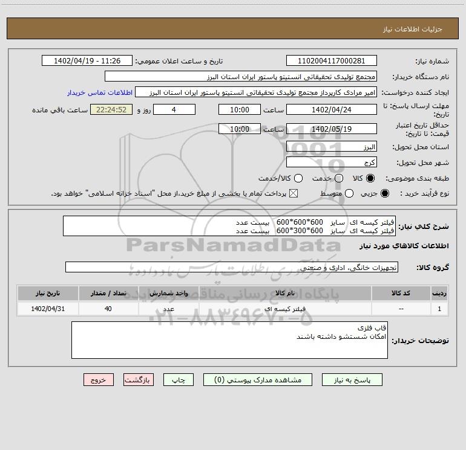Click the need date cell 1402/04/31
This screenshot has width=466, height=450.
(x=48, y=309)
